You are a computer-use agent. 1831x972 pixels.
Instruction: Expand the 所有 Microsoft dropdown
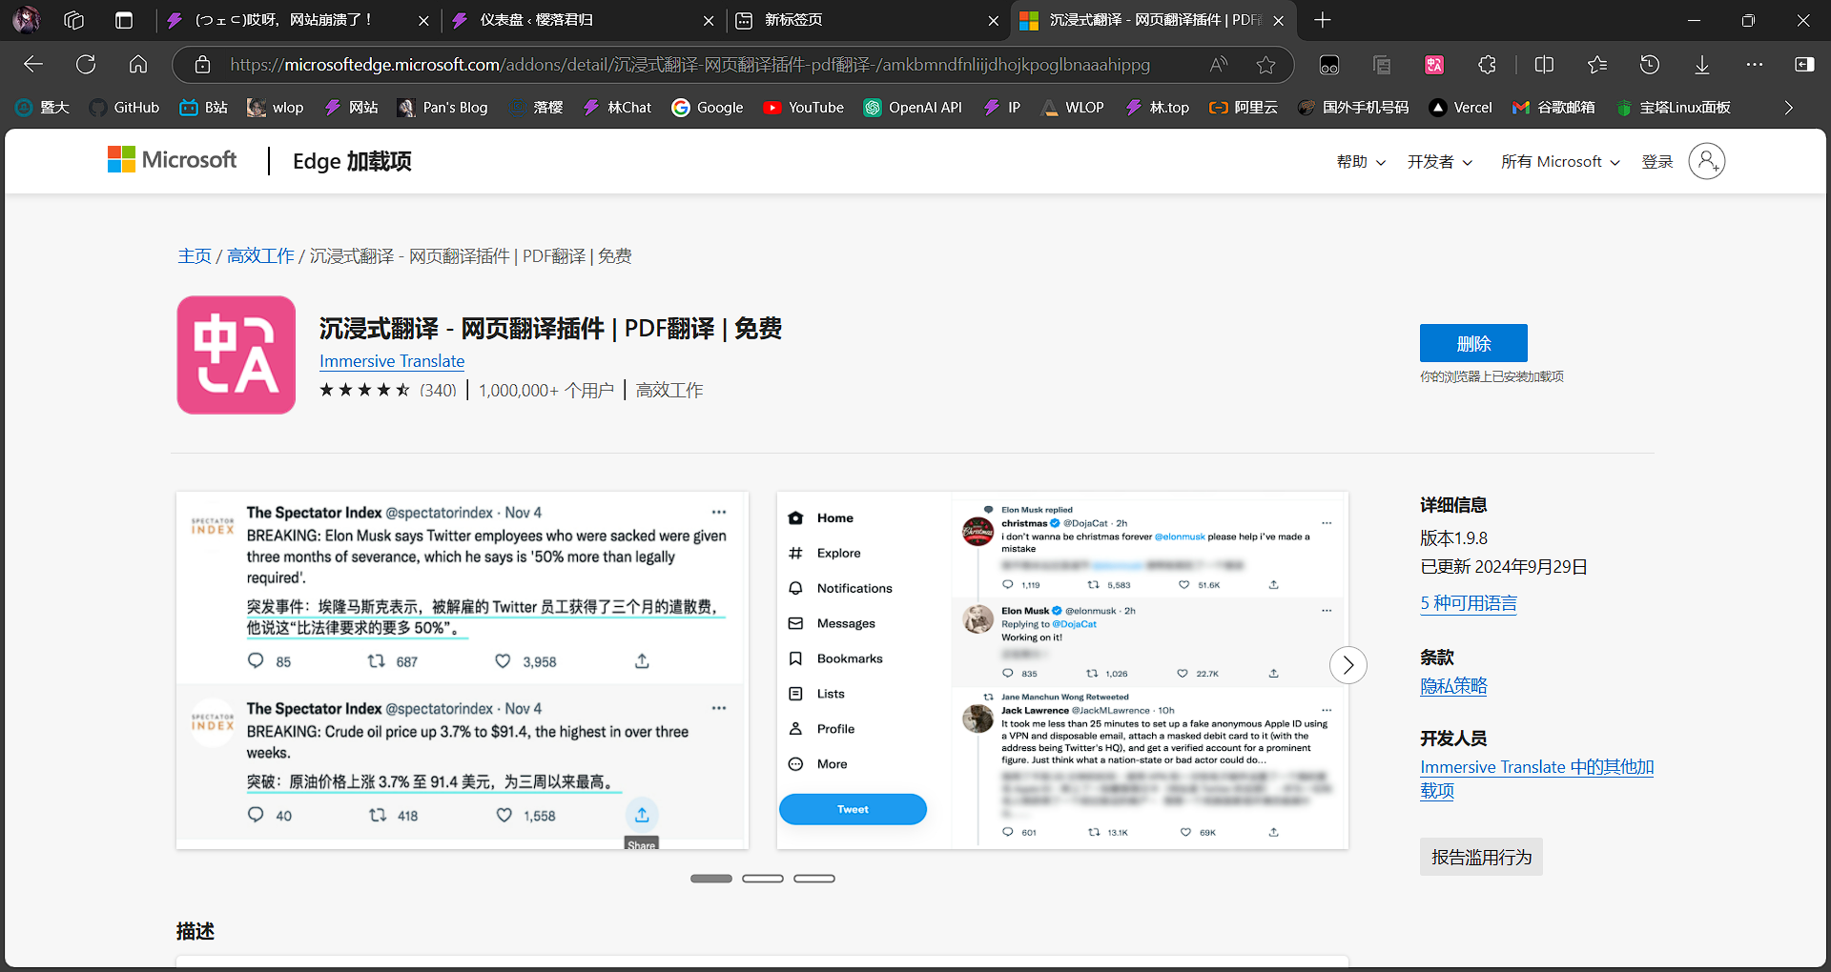tap(1560, 162)
